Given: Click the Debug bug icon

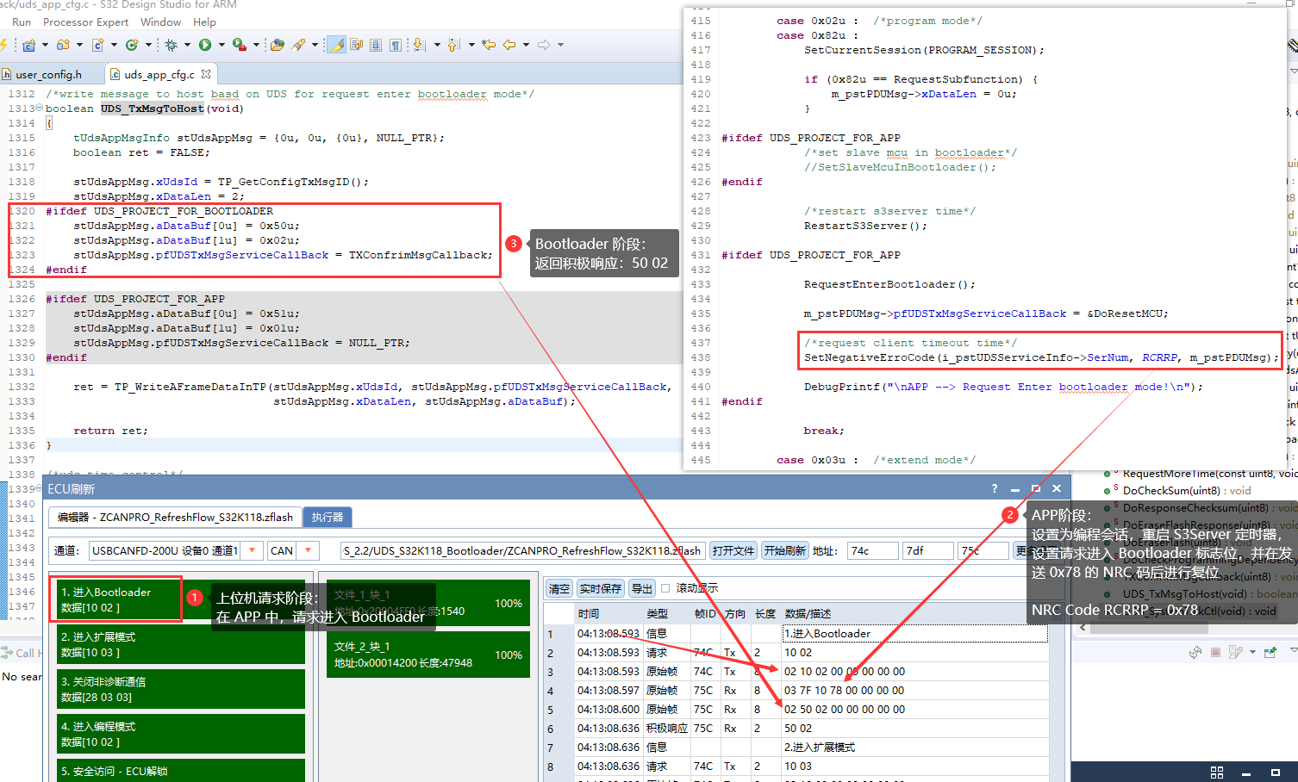Looking at the screenshot, I should [x=171, y=45].
